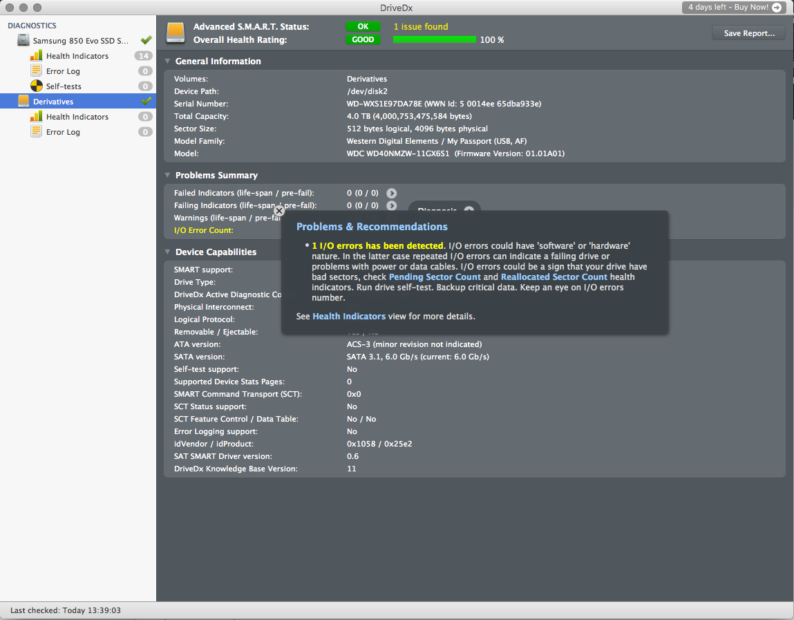Click the green checkmark next to Samsung 850 Evo
The image size is (794, 620).
(x=146, y=40)
